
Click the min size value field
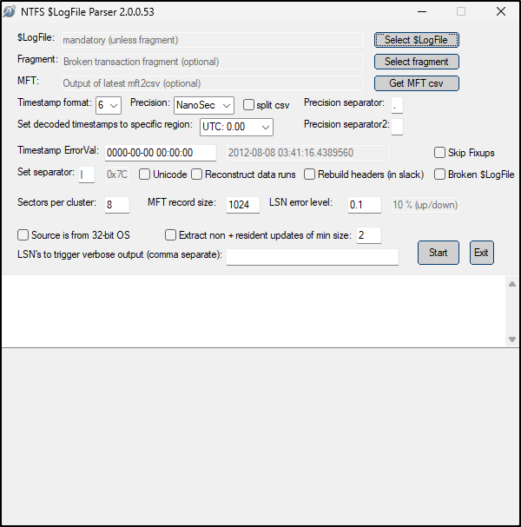click(369, 235)
